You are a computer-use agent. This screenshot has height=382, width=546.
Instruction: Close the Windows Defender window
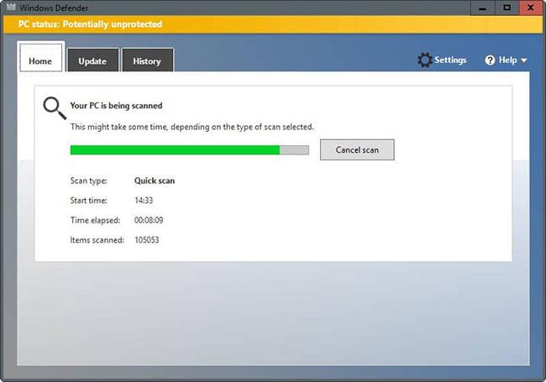(531, 8)
